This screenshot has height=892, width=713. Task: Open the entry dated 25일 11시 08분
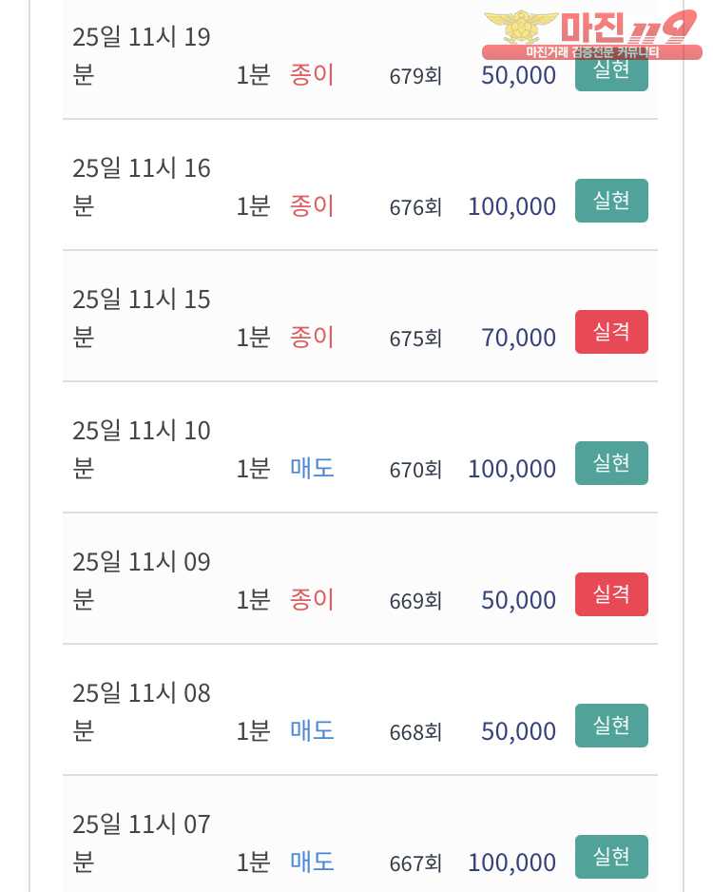(x=141, y=711)
